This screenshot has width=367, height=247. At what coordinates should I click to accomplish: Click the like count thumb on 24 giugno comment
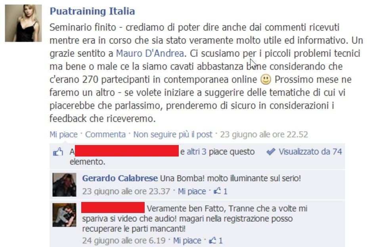point(212,240)
